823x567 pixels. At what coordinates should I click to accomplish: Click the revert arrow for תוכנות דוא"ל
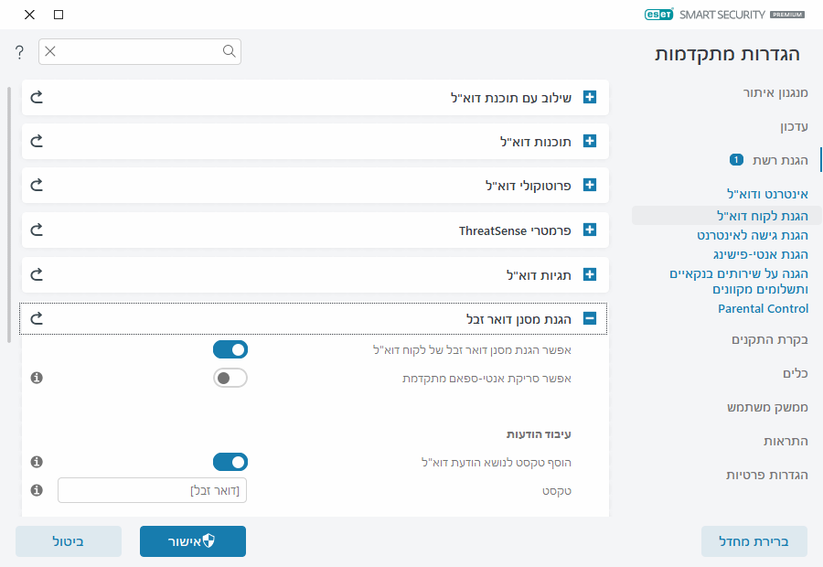tap(37, 141)
